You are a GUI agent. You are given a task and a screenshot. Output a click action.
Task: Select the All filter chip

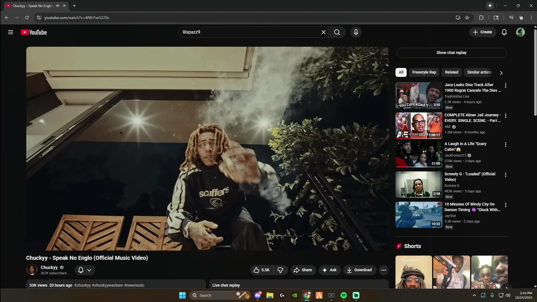click(x=401, y=72)
